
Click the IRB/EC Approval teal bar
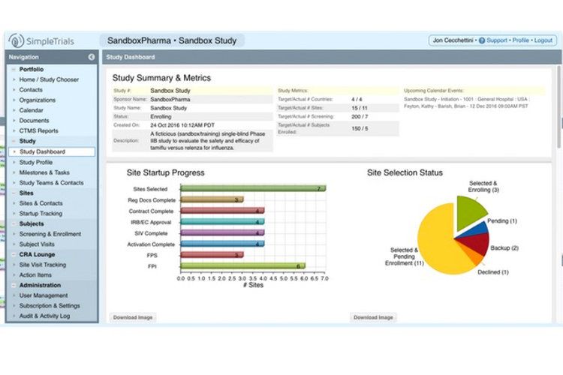pyautogui.click(x=222, y=222)
